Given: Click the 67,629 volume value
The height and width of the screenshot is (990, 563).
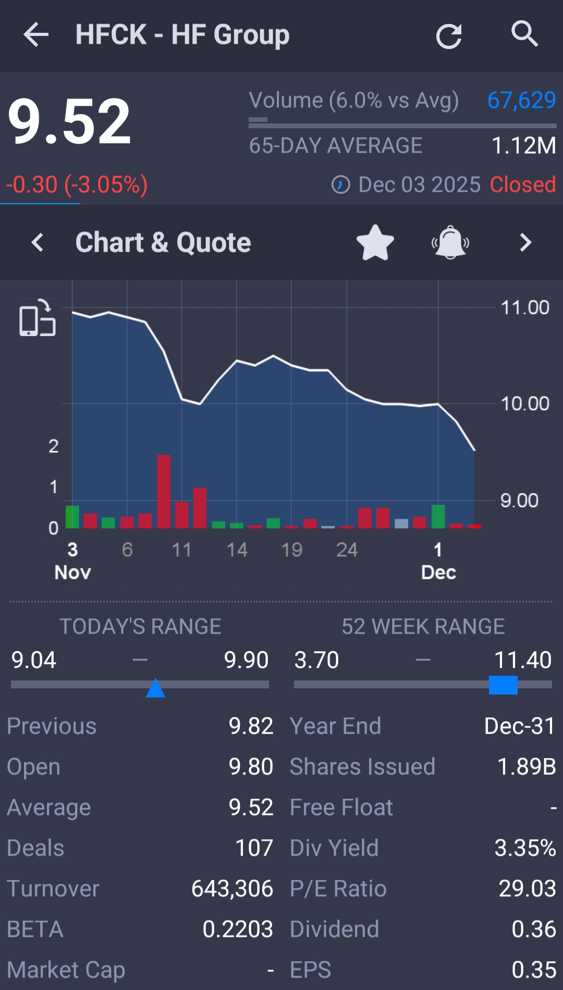Looking at the screenshot, I should pyautogui.click(x=521, y=100).
